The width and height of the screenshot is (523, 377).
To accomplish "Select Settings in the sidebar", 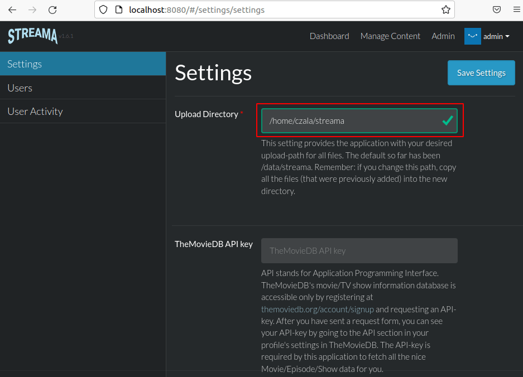I will click(83, 64).
